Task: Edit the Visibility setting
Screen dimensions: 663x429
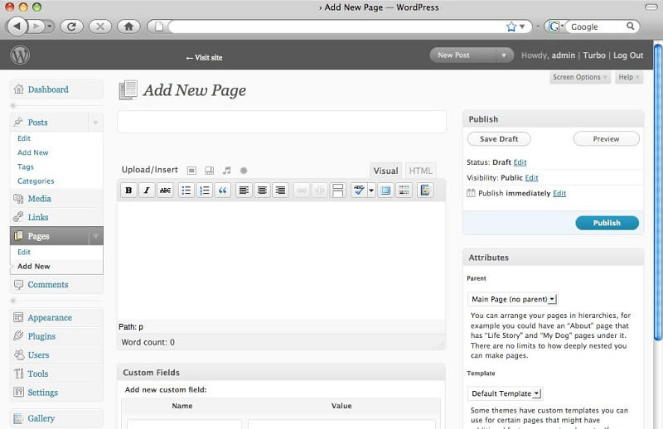Action: (x=531, y=178)
